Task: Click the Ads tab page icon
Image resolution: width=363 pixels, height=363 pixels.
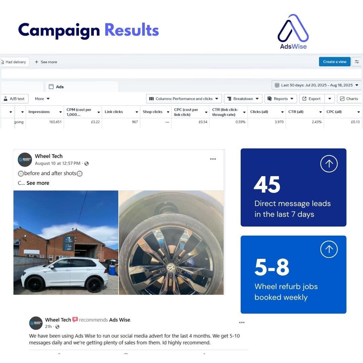Action: pos(51,87)
